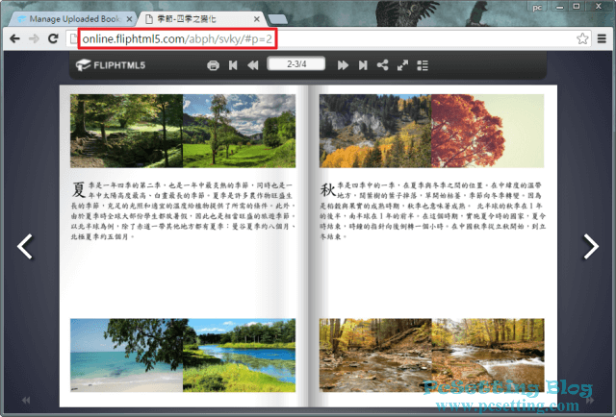Jump to the last page of the flipbook
Screen dimensions: 616x417
pyautogui.click(x=363, y=65)
